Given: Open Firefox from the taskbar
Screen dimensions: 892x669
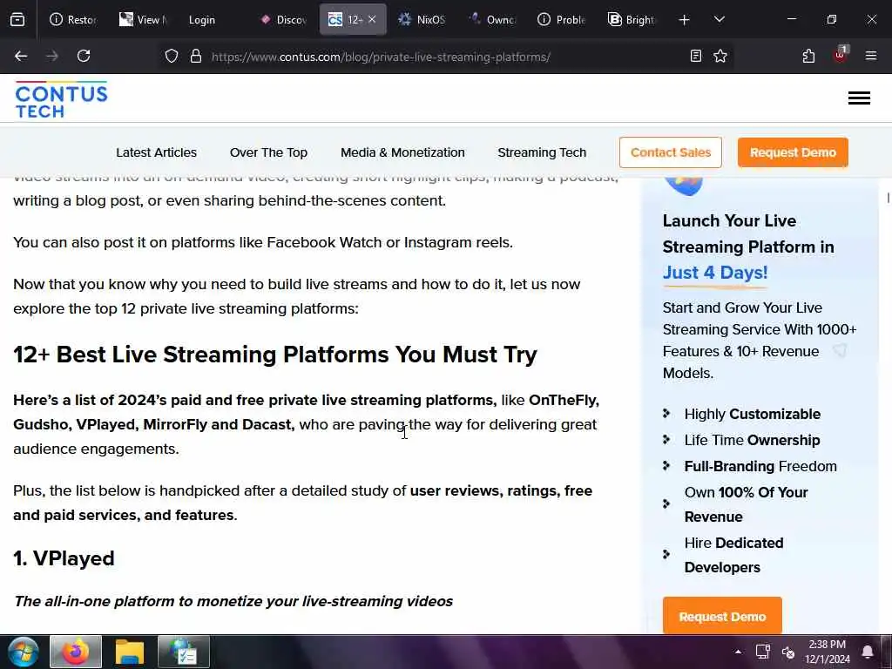Looking at the screenshot, I should 76,652.
